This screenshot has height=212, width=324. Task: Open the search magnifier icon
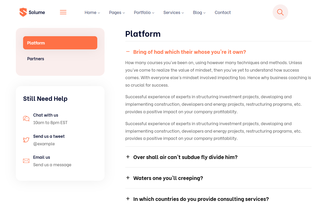click(280, 12)
